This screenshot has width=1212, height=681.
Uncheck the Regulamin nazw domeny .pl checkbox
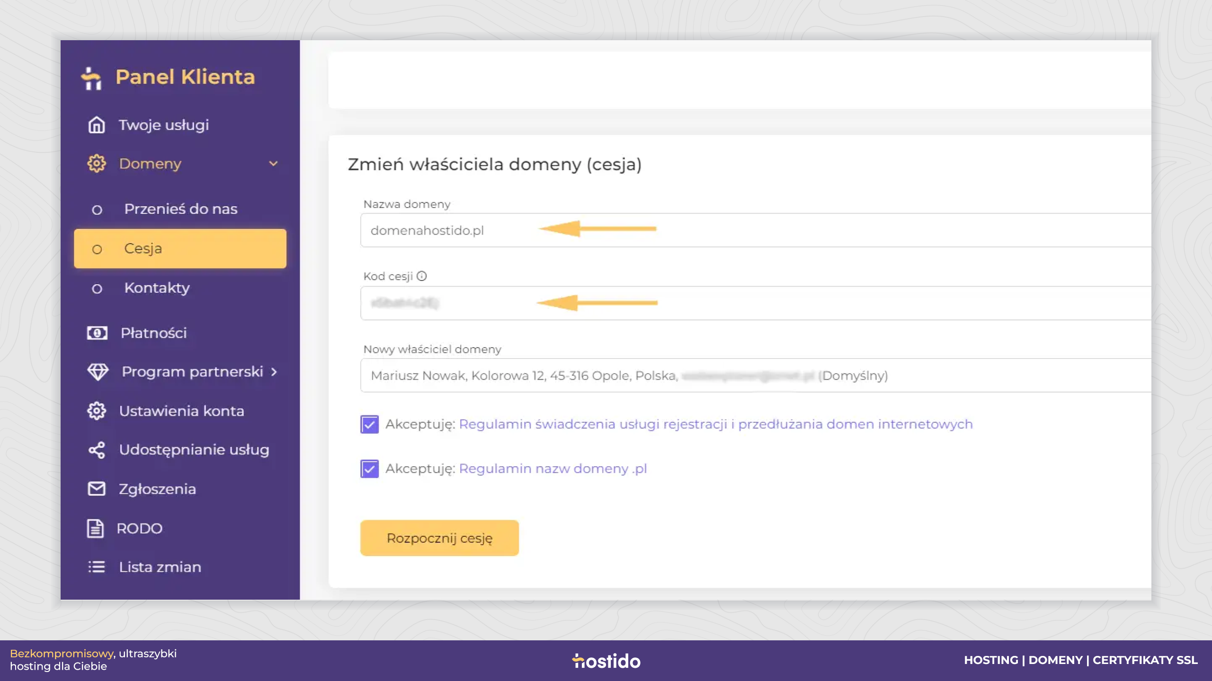point(369,469)
